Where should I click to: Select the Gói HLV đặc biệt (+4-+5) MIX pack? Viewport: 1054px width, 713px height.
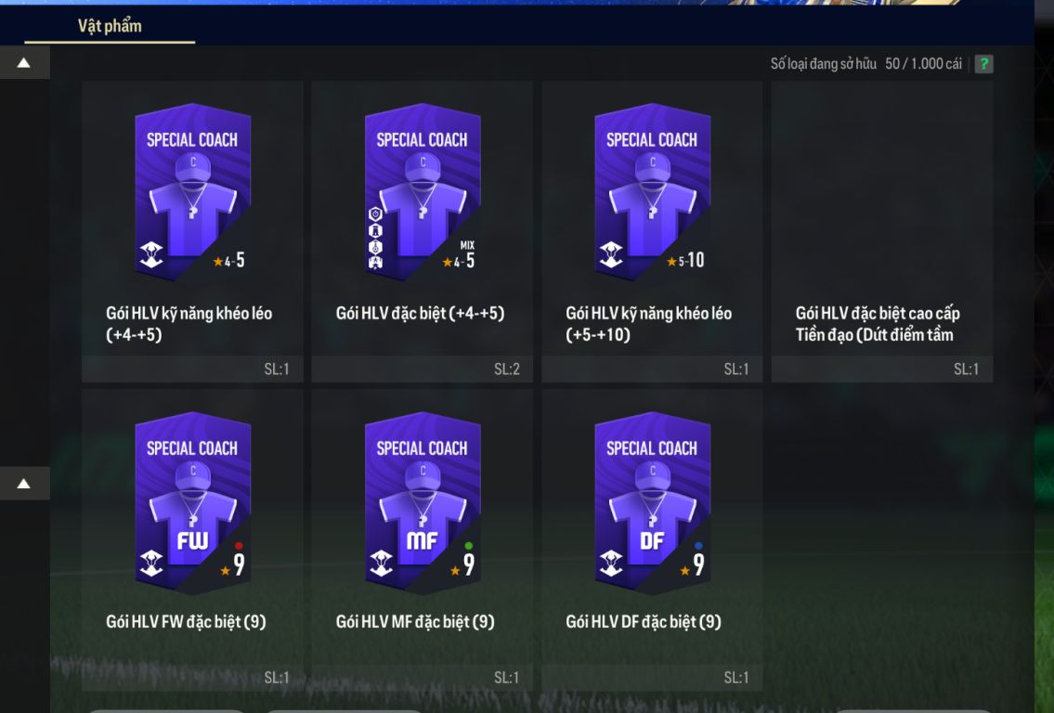[x=423, y=232]
